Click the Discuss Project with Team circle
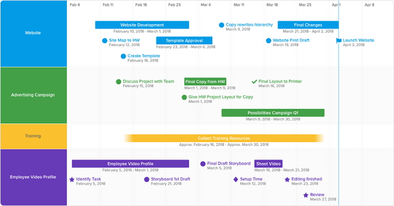394x206 pixels. (118, 82)
